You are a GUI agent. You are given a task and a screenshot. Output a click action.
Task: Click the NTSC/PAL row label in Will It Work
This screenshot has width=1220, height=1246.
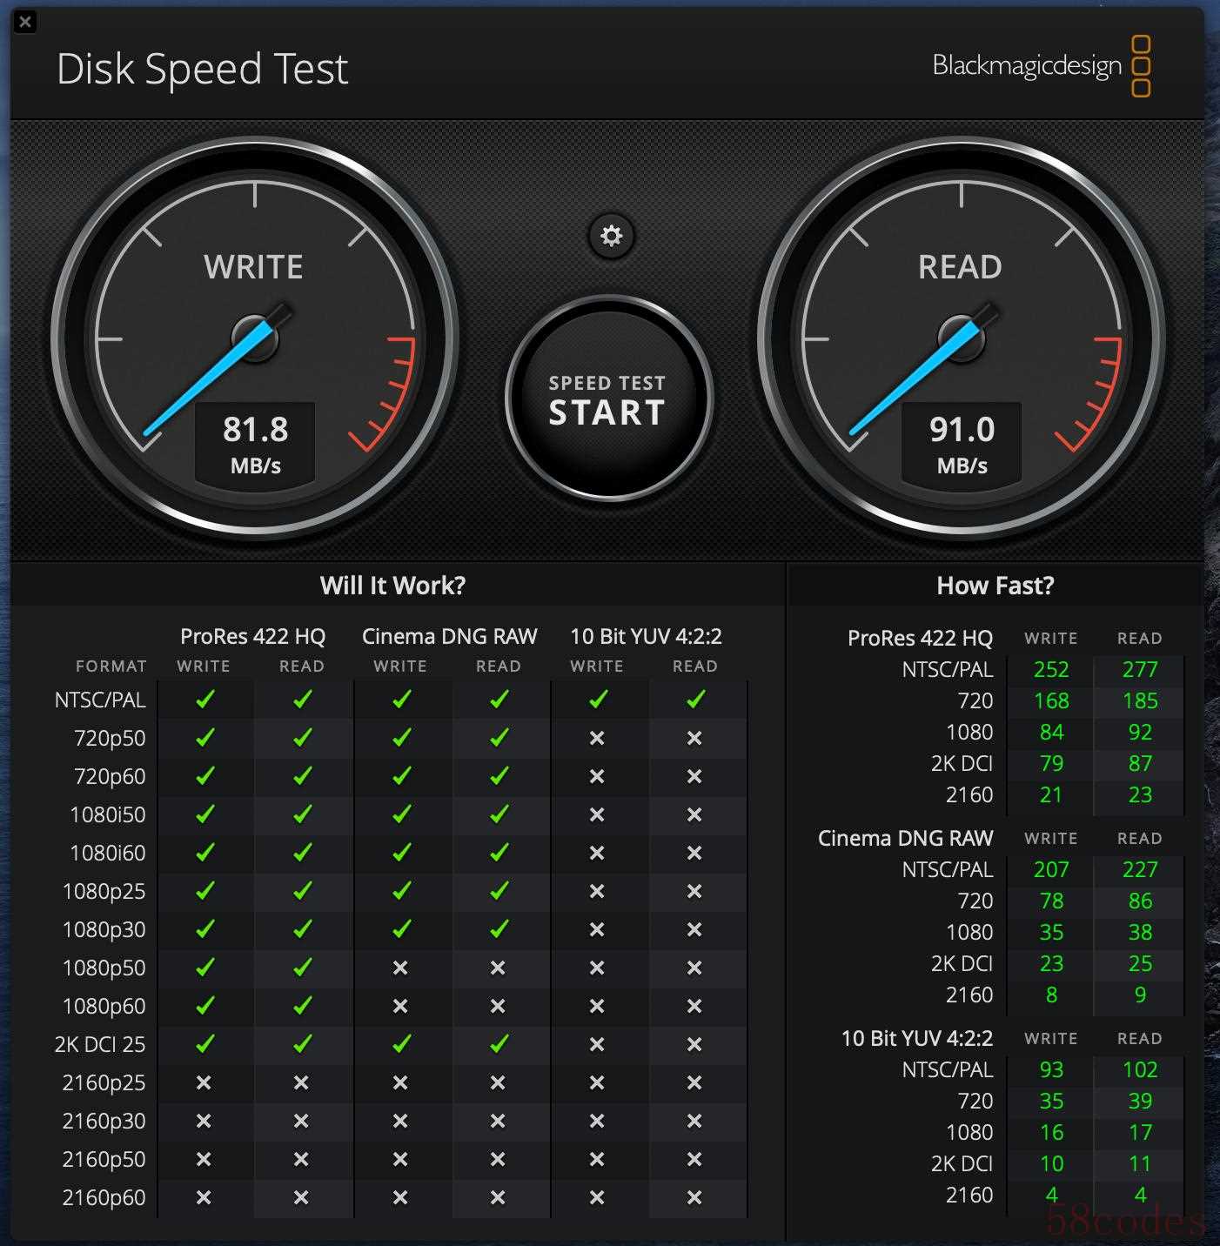pyautogui.click(x=100, y=700)
